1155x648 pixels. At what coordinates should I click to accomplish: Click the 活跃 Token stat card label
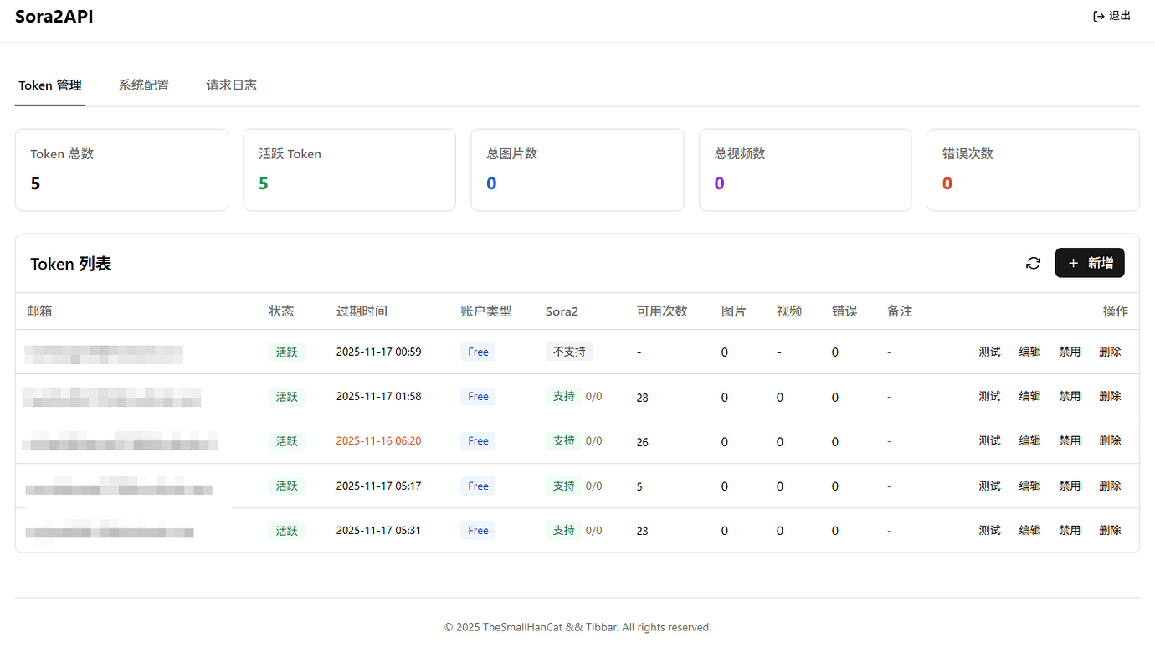(x=290, y=154)
